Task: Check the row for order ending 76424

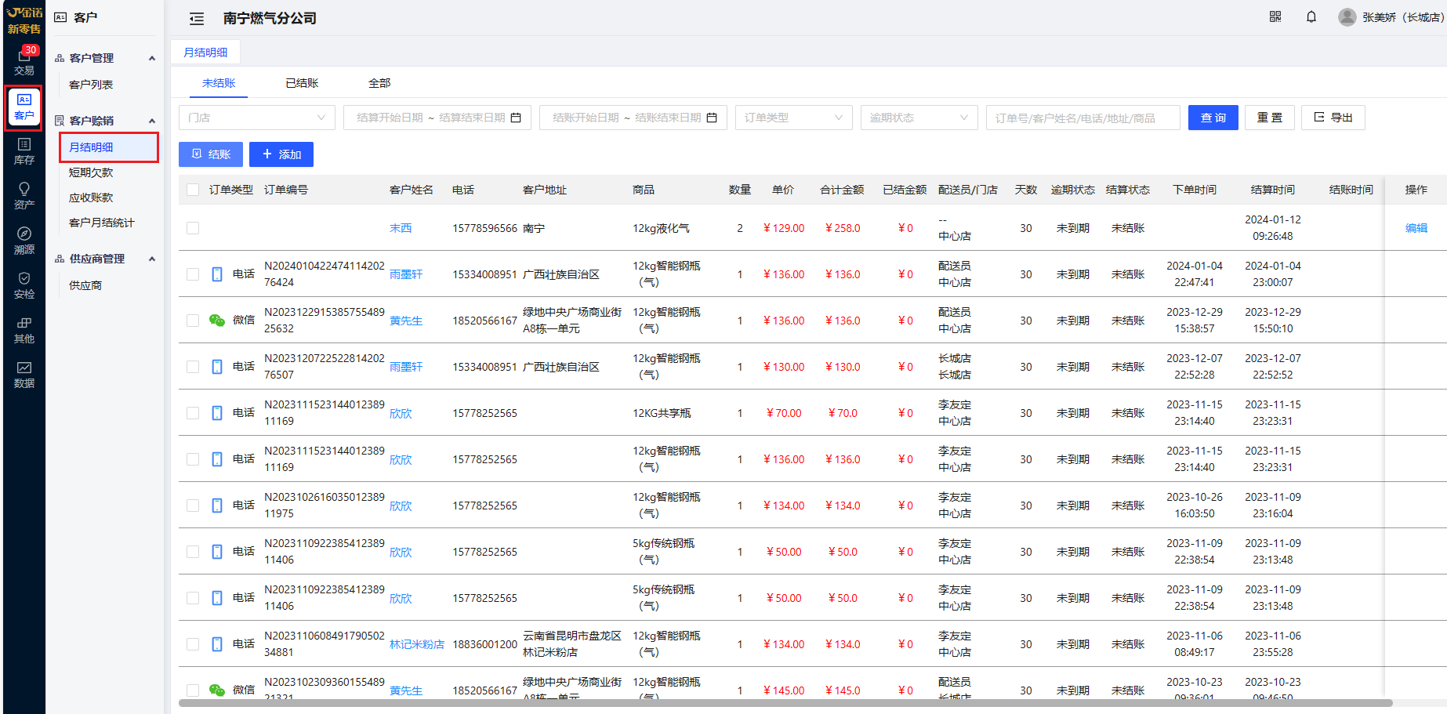Action: [x=193, y=274]
